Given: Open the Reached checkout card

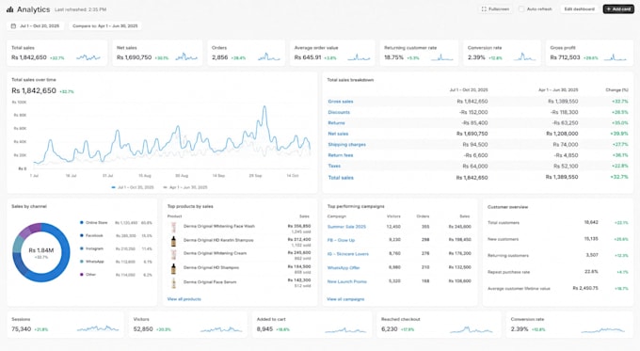Looking at the screenshot, I should [439, 325].
